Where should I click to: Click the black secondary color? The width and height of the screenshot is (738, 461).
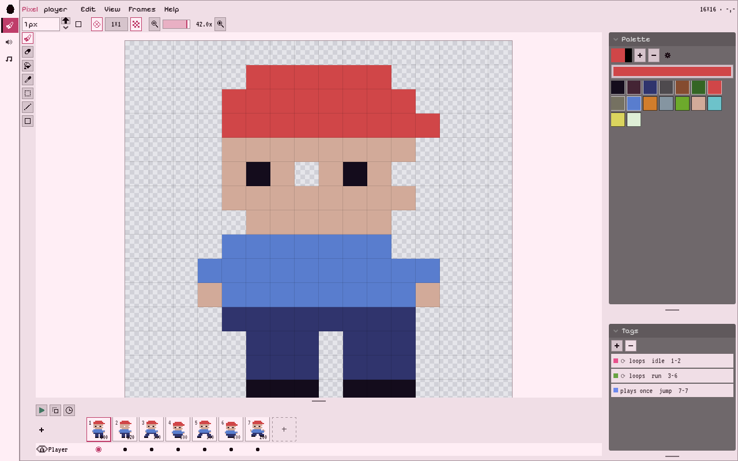pos(628,55)
